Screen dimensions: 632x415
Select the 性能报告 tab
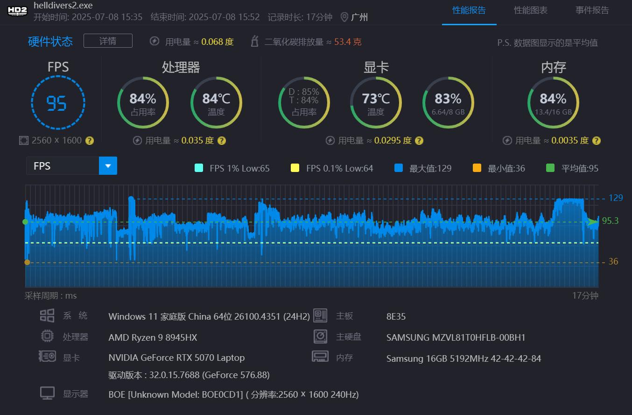pos(469,10)
